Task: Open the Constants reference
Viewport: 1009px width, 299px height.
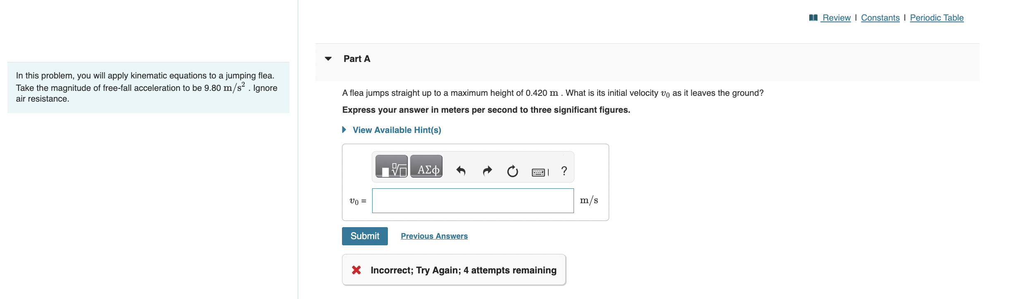Action: tap(880, 17)
